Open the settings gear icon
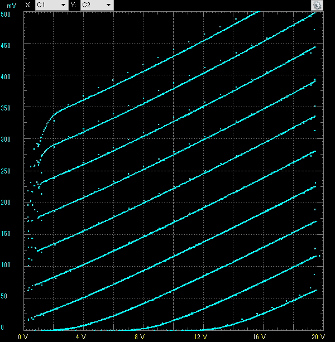The width and height of the screenshot is (335, 342). [x=317, y=5]
